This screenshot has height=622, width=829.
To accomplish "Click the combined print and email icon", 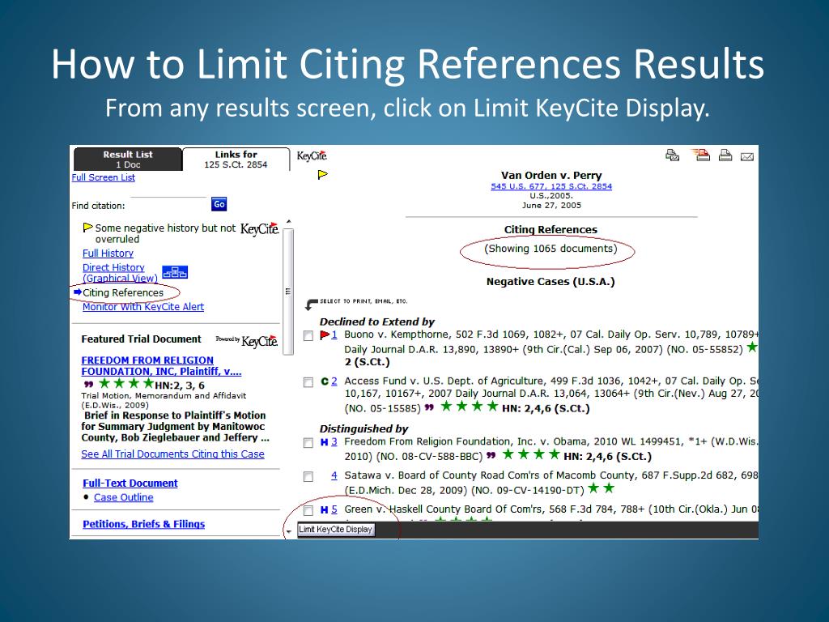I will click(672, 155).
